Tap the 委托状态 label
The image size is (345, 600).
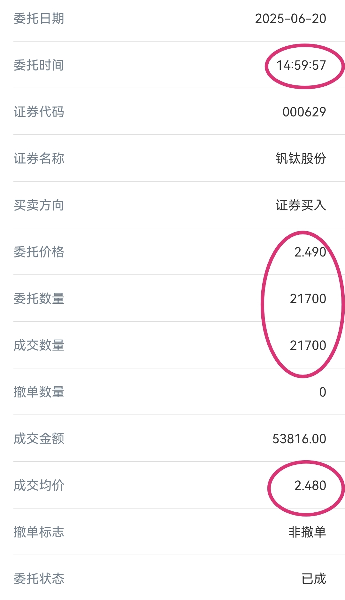point(39,579)
